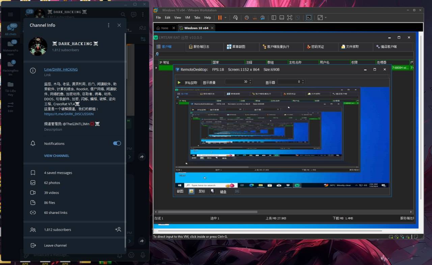
Task: Click 开始获取 button in RemoteDesktop window
Action: pyautogui.click(x=188, y=82)
